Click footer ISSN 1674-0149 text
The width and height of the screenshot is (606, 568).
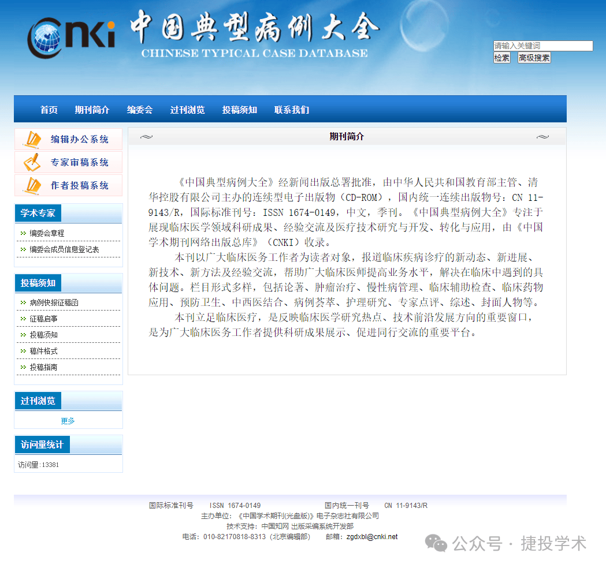[x=235, y=506]
